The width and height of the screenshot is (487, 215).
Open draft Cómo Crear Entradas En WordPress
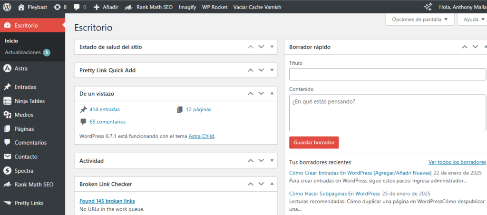coord(360,173)
